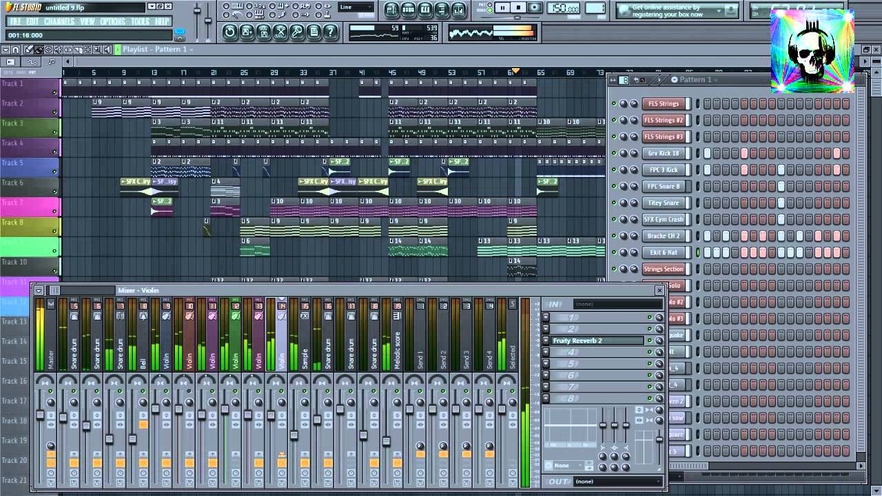This screenshot has height=496, width=882.
Task: Open the OPTIONS menu
Action: (112, 21)
